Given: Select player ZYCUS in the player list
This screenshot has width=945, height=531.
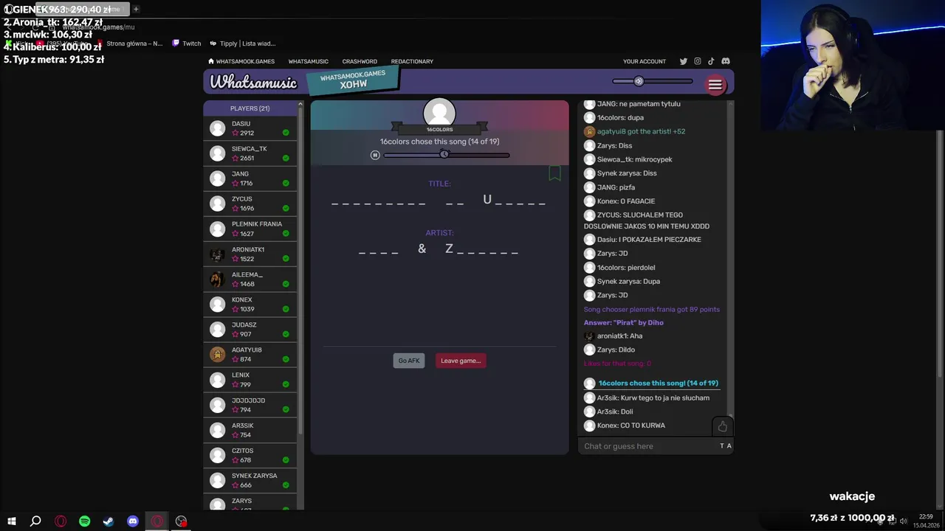Looking at the screenshot, I should click(x=250, y=204).
